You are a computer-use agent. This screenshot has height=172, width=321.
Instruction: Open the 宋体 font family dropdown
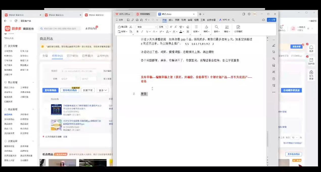(147, 27)
